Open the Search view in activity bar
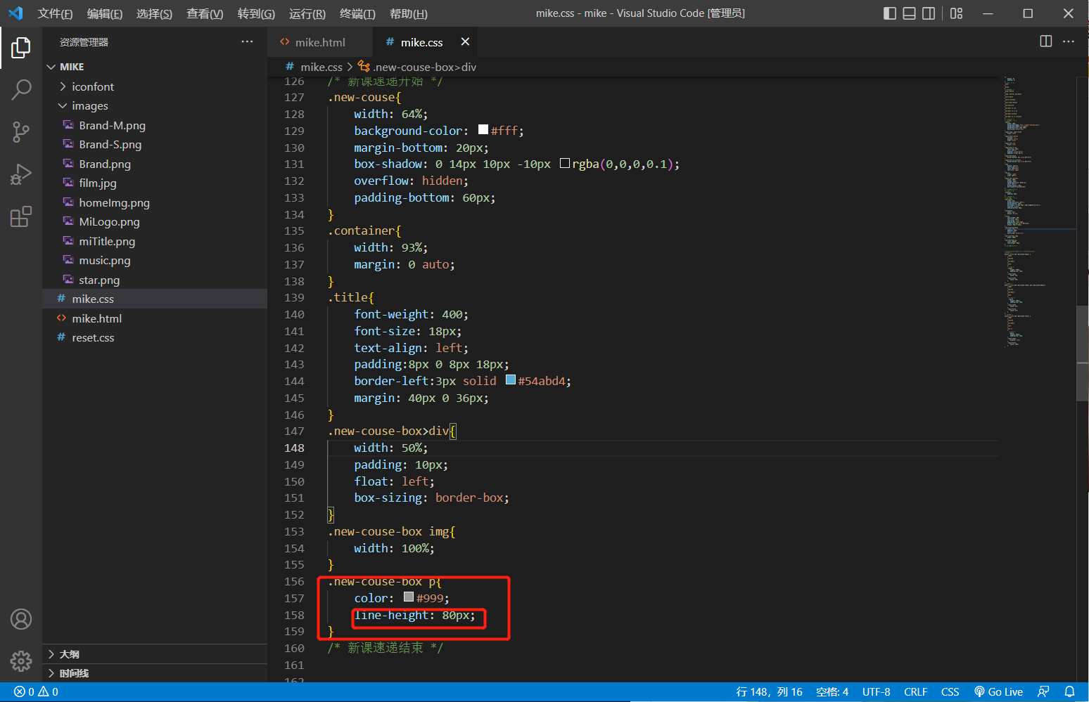The image size is (1089, 702). pos(21,89)
